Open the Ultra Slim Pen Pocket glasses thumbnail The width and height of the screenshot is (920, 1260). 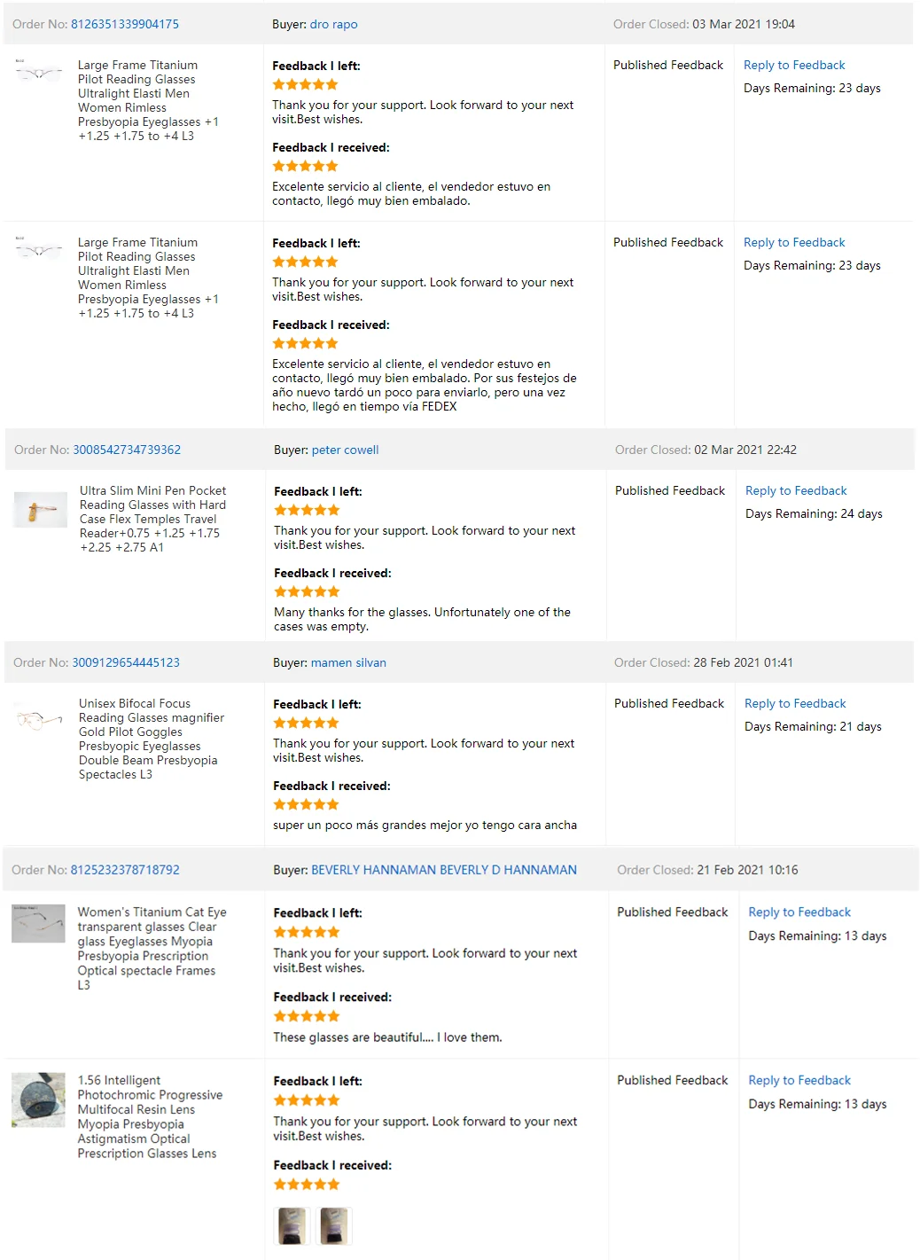click(x=41, y=510)
